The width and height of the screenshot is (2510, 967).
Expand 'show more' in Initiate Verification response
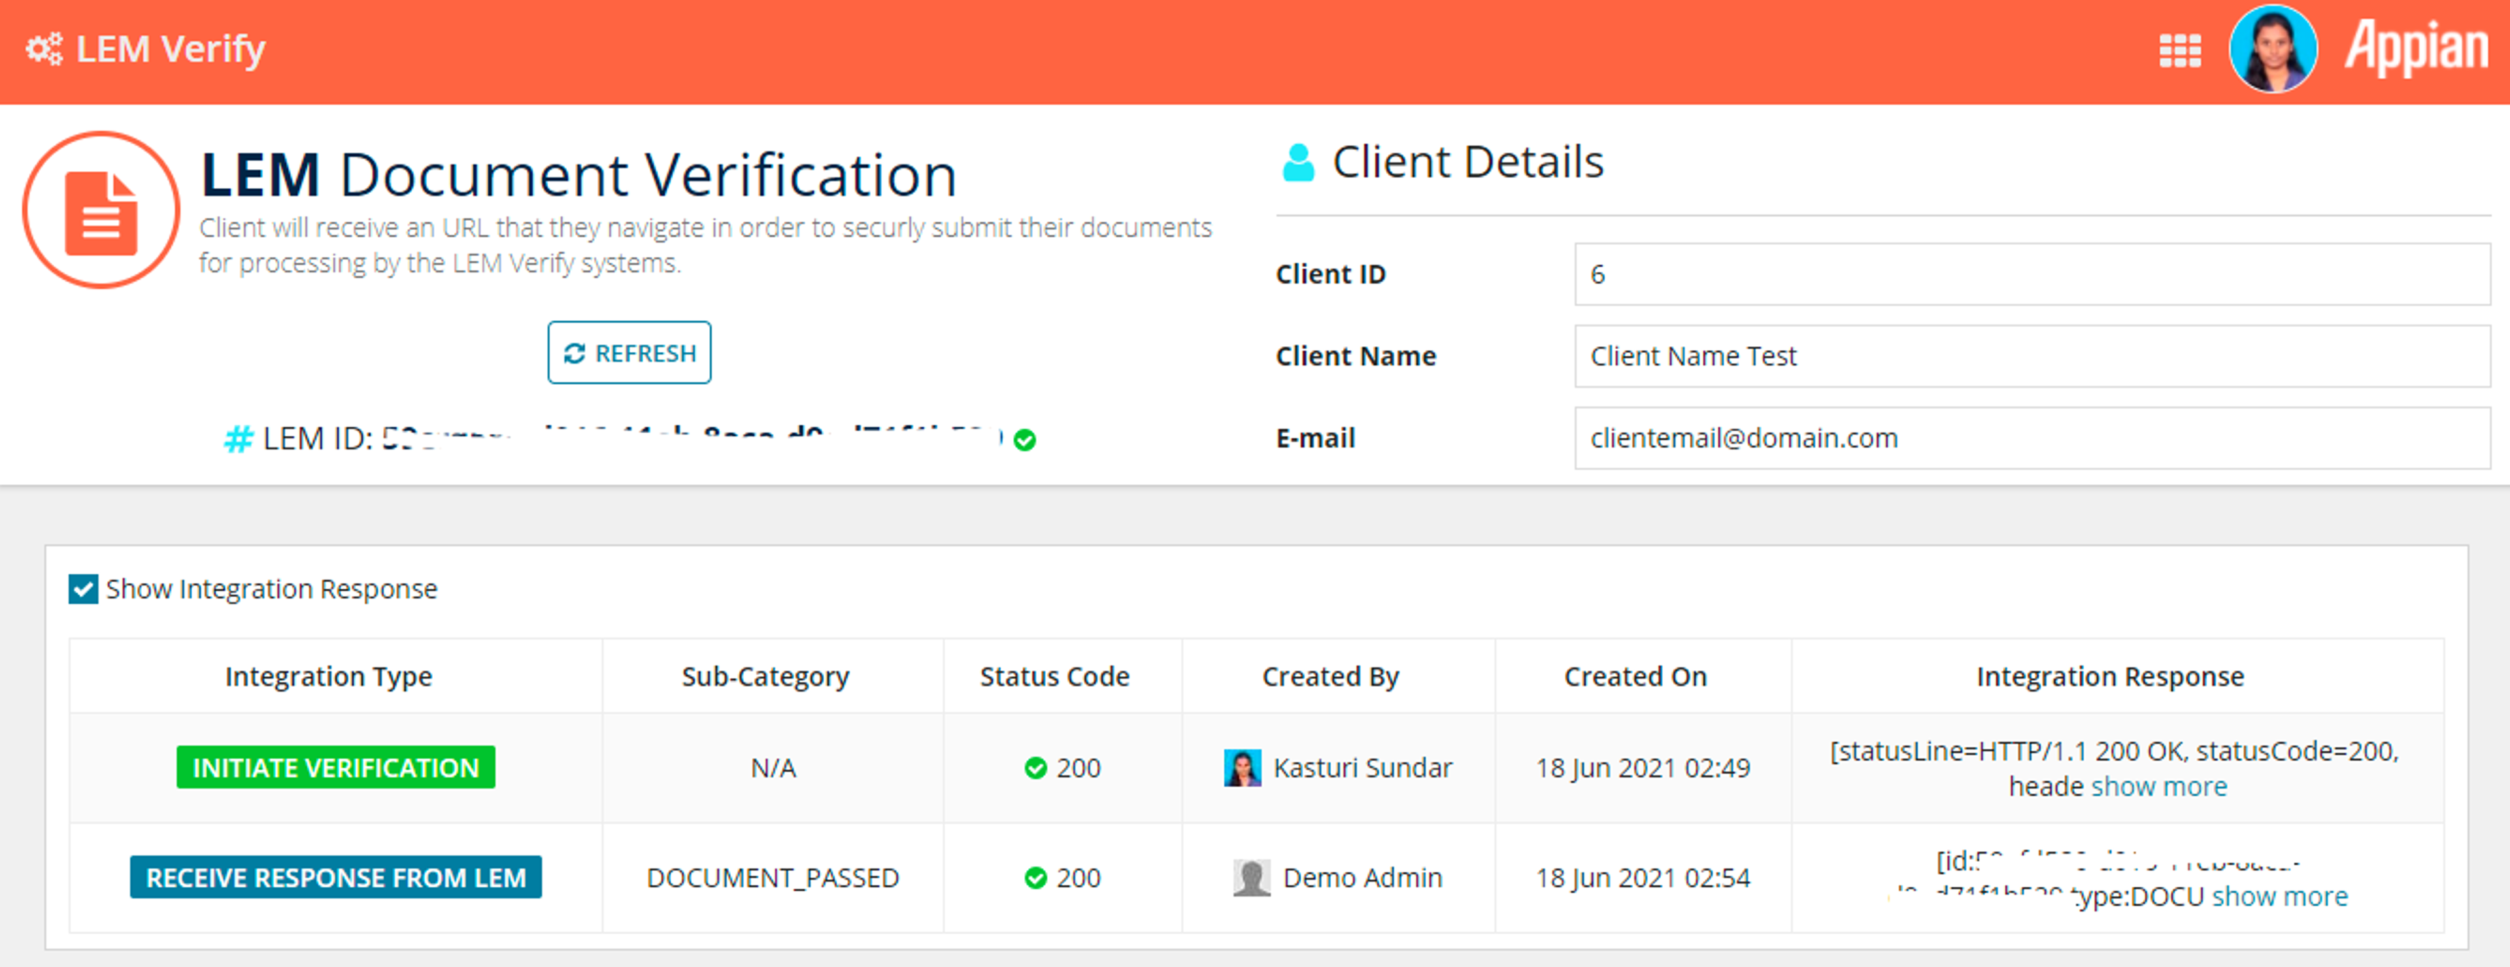(x=2158, y=787)
